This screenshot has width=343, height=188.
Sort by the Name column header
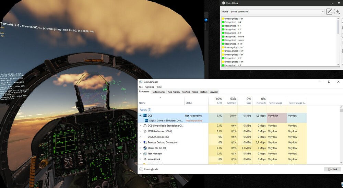tap(161, 101)
